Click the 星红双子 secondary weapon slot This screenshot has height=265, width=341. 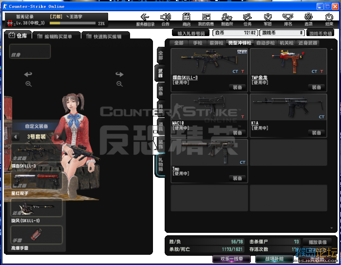pos(37,181)
